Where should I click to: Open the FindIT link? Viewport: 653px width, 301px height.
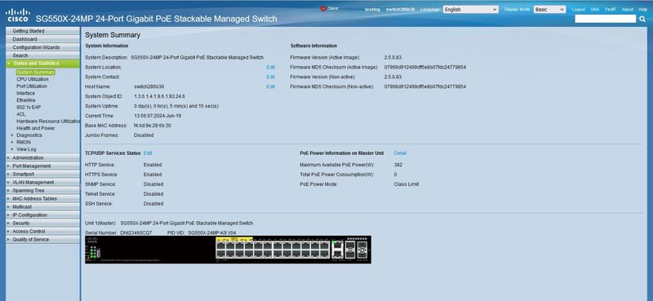click(610, 9)
